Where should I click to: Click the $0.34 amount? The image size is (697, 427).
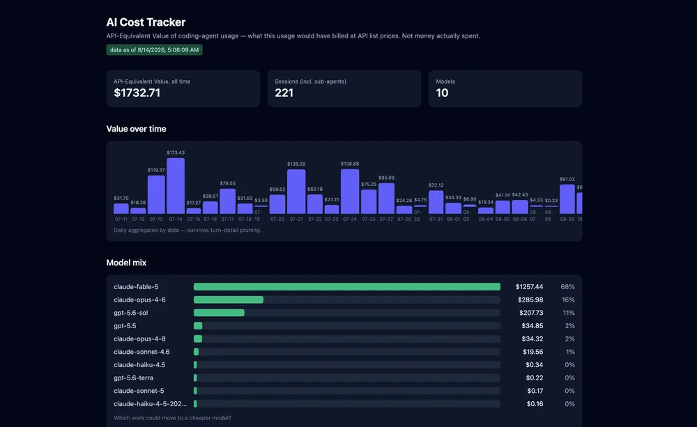tap(535, 365)
